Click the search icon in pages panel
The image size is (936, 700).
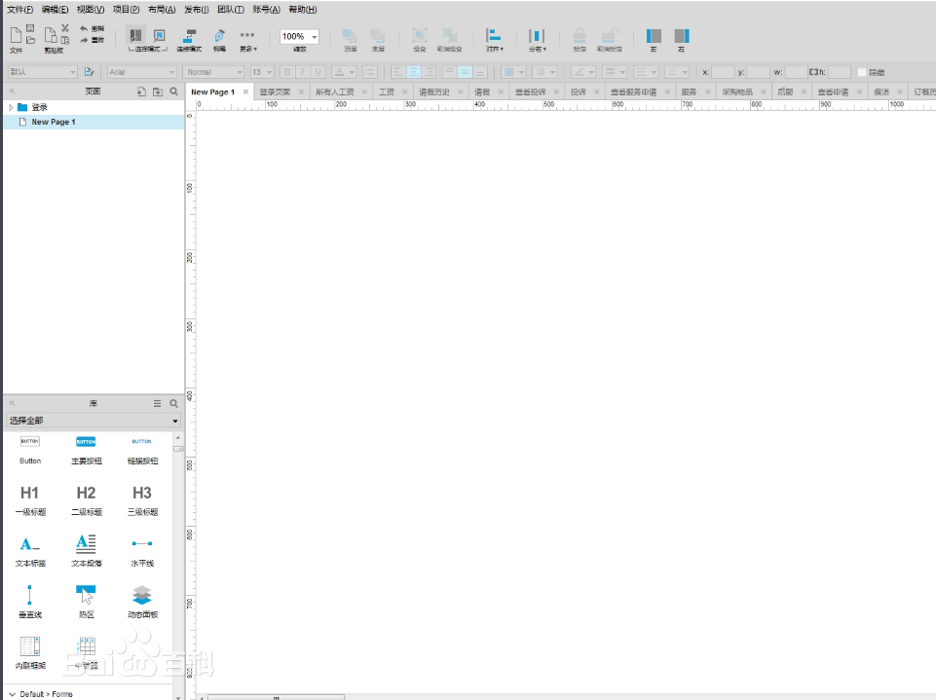click(173, 92)
